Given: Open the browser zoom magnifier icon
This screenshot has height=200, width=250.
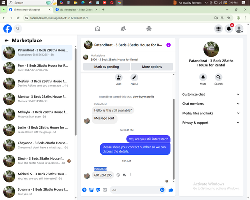Looking at the screenshot, I should [222, 18].
